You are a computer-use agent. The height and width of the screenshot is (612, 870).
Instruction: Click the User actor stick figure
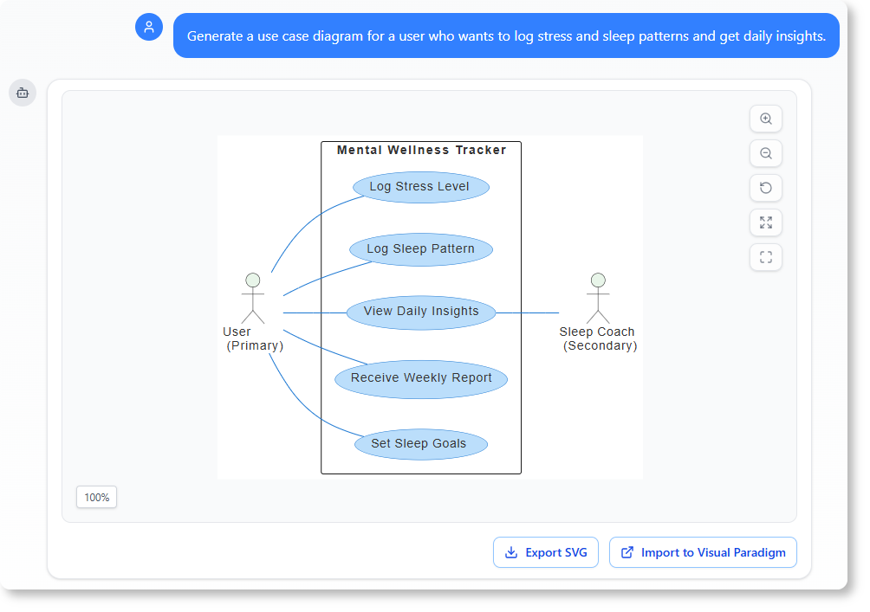252,298
